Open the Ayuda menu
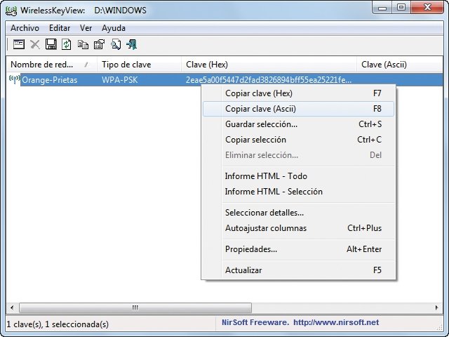This screenshot has width=449, height=337. pos(114,28)
